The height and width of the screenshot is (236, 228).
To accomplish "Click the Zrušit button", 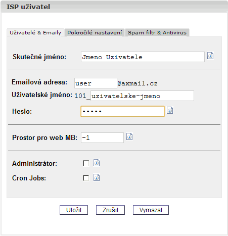I will [110, 210].
